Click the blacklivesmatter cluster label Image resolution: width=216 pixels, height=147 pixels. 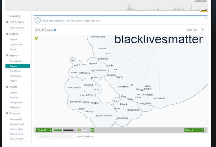click(x=158, y=40)
